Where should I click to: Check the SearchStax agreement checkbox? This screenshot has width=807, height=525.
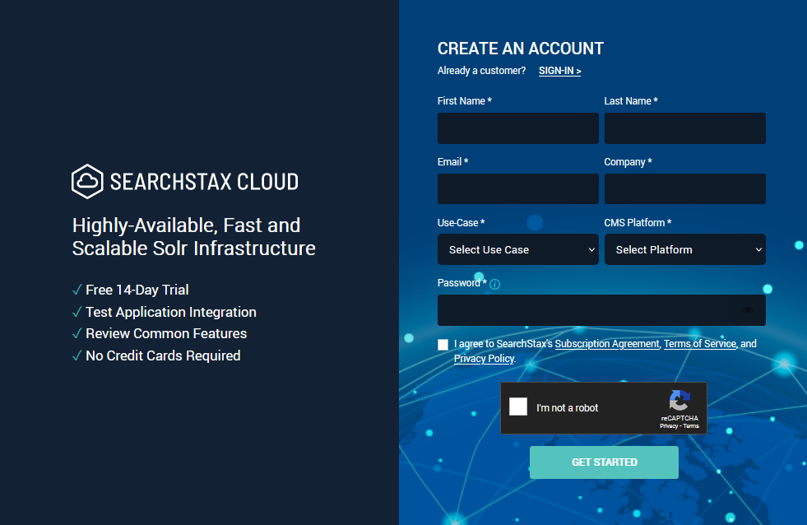click(443, 344)
